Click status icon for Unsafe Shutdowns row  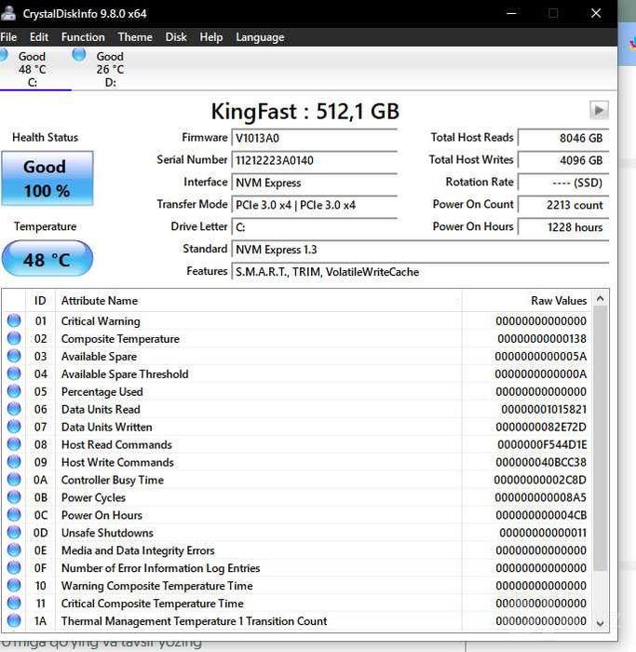[x=14, y=532]
